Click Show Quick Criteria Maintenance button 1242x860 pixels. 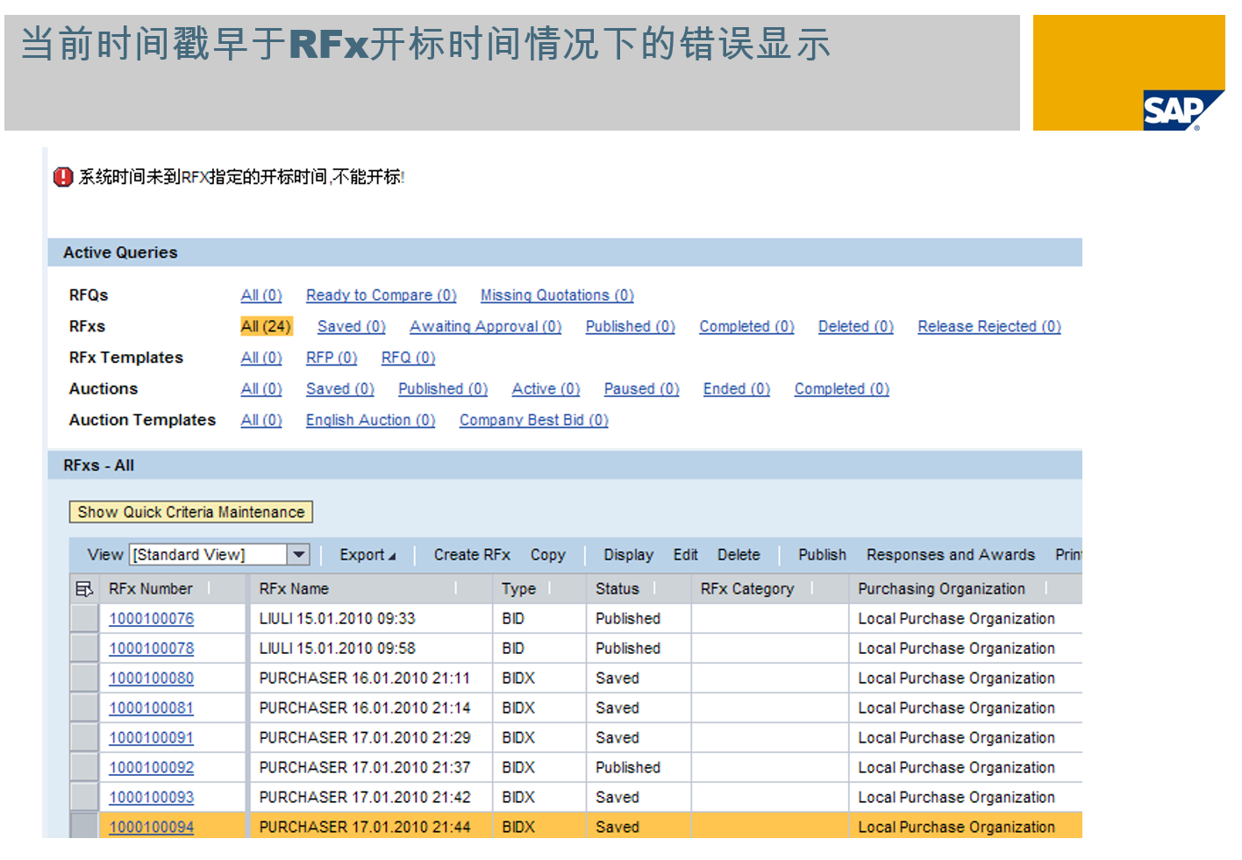tap(191, 512)
